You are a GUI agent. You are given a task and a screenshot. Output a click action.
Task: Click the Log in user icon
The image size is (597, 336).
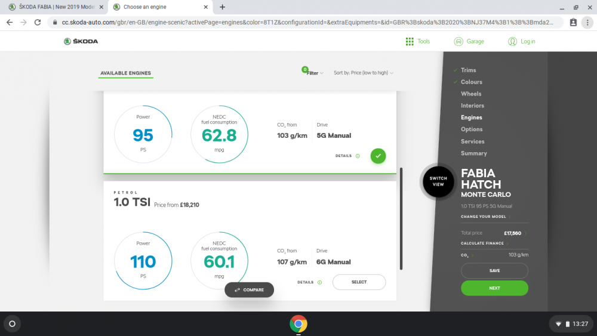(x=512, y=41)
